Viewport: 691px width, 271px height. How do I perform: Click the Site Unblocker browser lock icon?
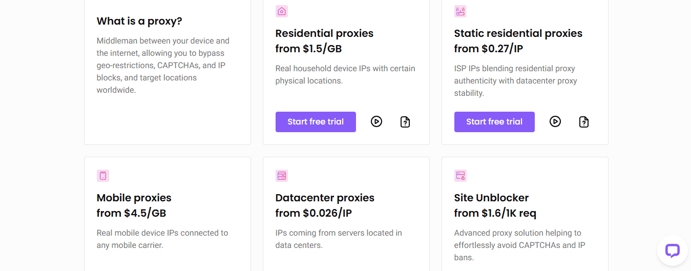pos(460,176)
